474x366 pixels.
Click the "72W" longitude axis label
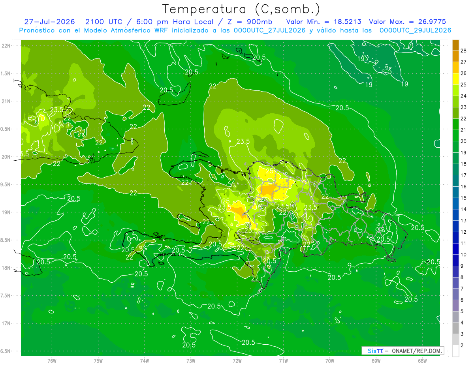point(237,361)
